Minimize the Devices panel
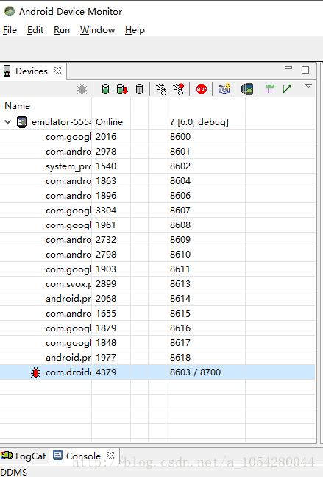The image size is (323, 477). pos(288,68)
